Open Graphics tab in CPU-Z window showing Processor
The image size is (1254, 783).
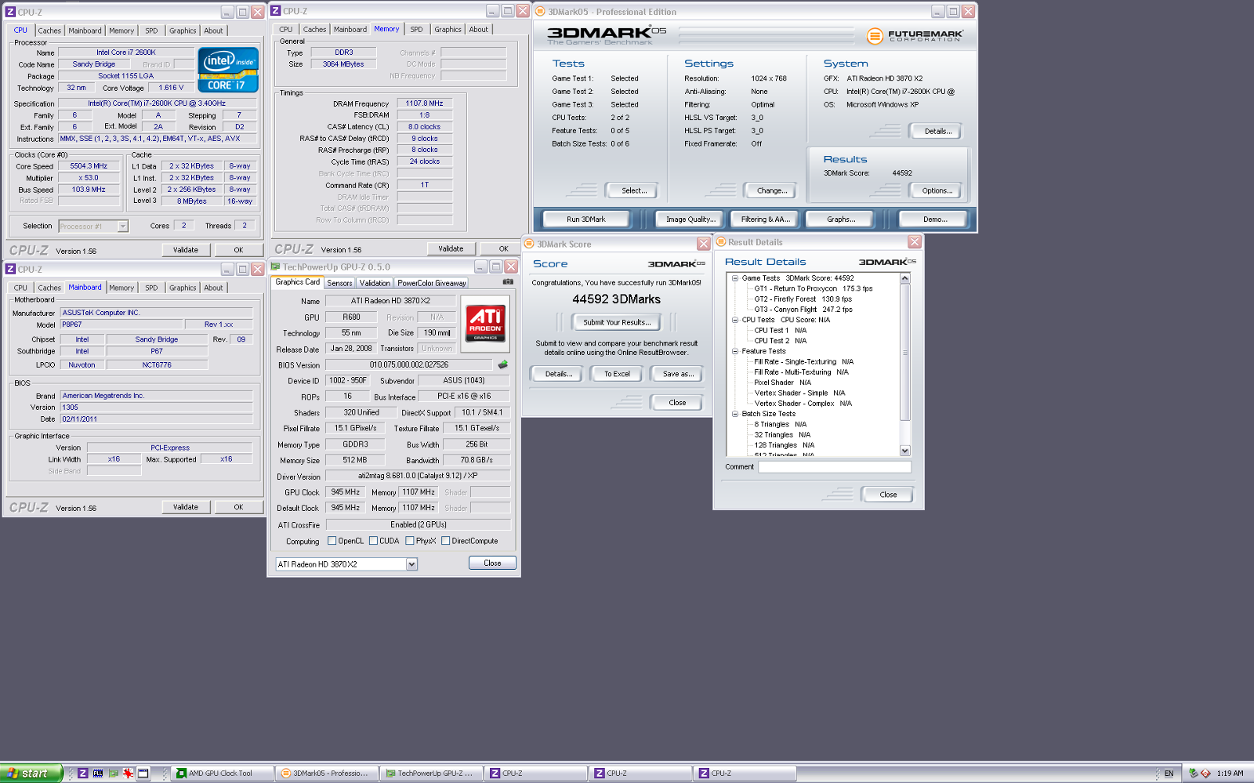point(183,31)
